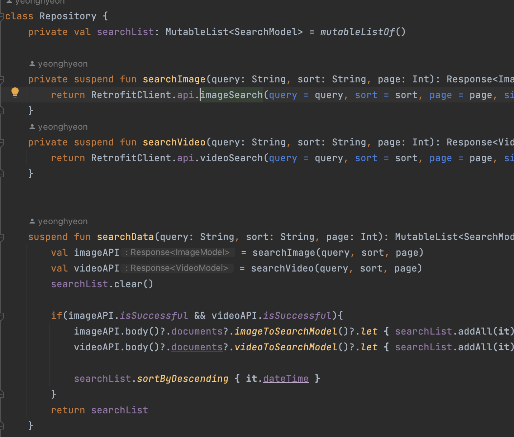Click MutableList<SearchModel> type in searchList declaration

tap(234, 32)
